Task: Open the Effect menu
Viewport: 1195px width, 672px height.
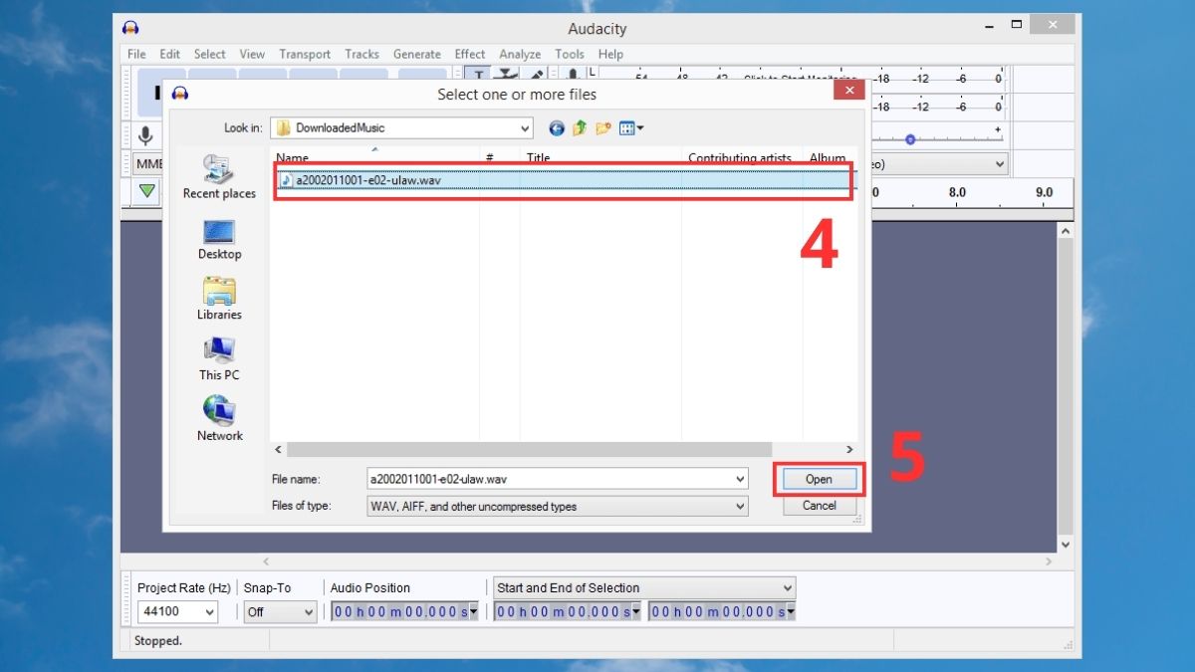Action: (x=470, y=55)
